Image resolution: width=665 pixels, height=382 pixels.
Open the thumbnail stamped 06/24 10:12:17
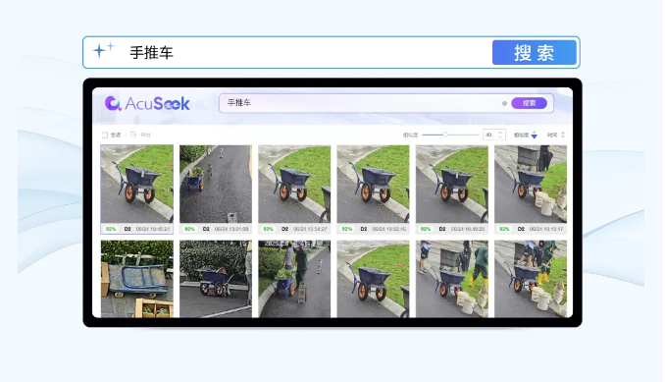click(x=531, y=184)
